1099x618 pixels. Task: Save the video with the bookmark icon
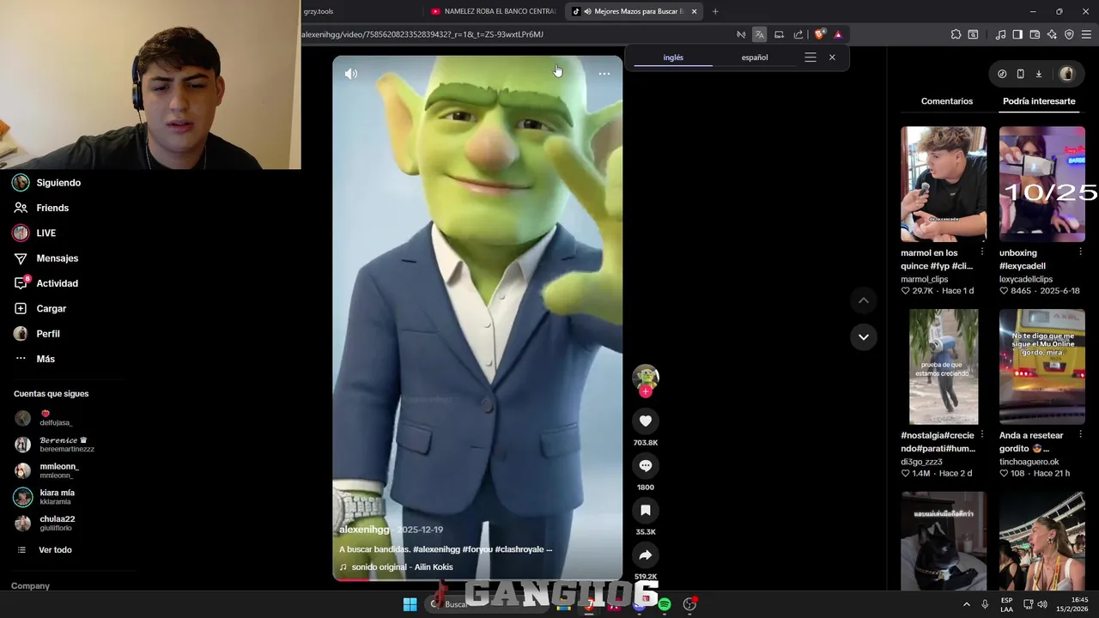[x=646, y=510]
